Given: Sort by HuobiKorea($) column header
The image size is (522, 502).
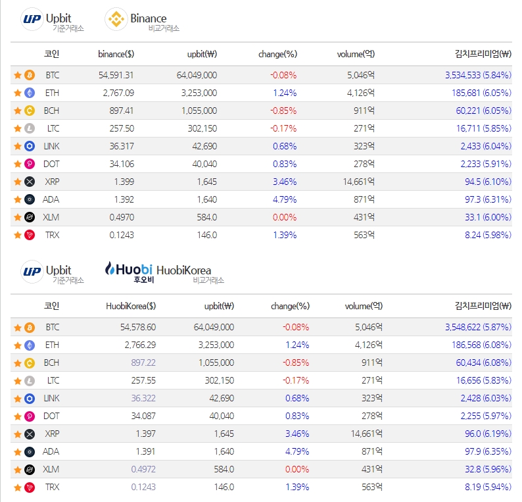Looking at the screenshot, I should 131,306.
